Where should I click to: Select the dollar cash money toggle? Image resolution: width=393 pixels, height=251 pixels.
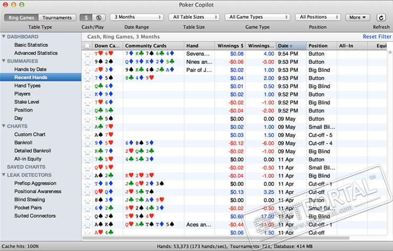[86, 18]
